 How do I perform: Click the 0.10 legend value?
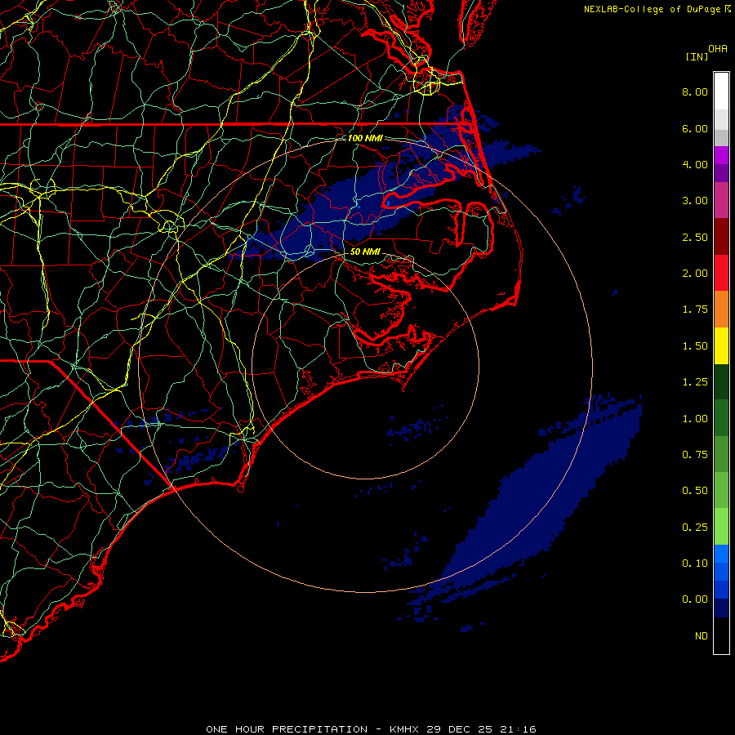tap(695, 563)
